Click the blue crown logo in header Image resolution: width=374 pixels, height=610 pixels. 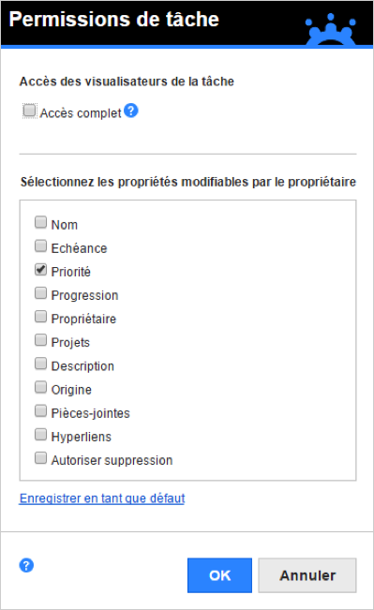331,30
